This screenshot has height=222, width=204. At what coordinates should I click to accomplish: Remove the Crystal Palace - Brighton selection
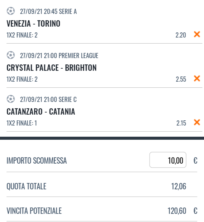(197, 79)
